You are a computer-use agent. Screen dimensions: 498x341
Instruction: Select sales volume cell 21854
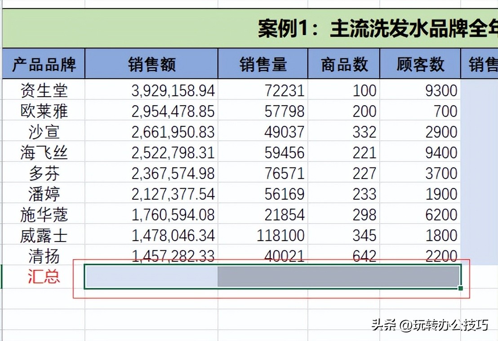point(263,214)
